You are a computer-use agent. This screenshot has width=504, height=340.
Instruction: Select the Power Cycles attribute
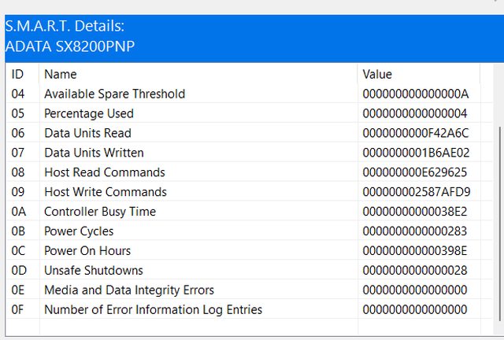point(79,231)
